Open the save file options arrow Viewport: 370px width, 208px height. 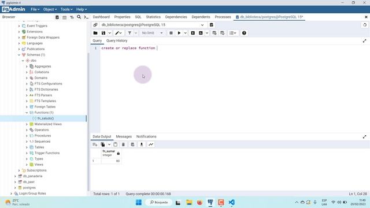tap(109, 33)
